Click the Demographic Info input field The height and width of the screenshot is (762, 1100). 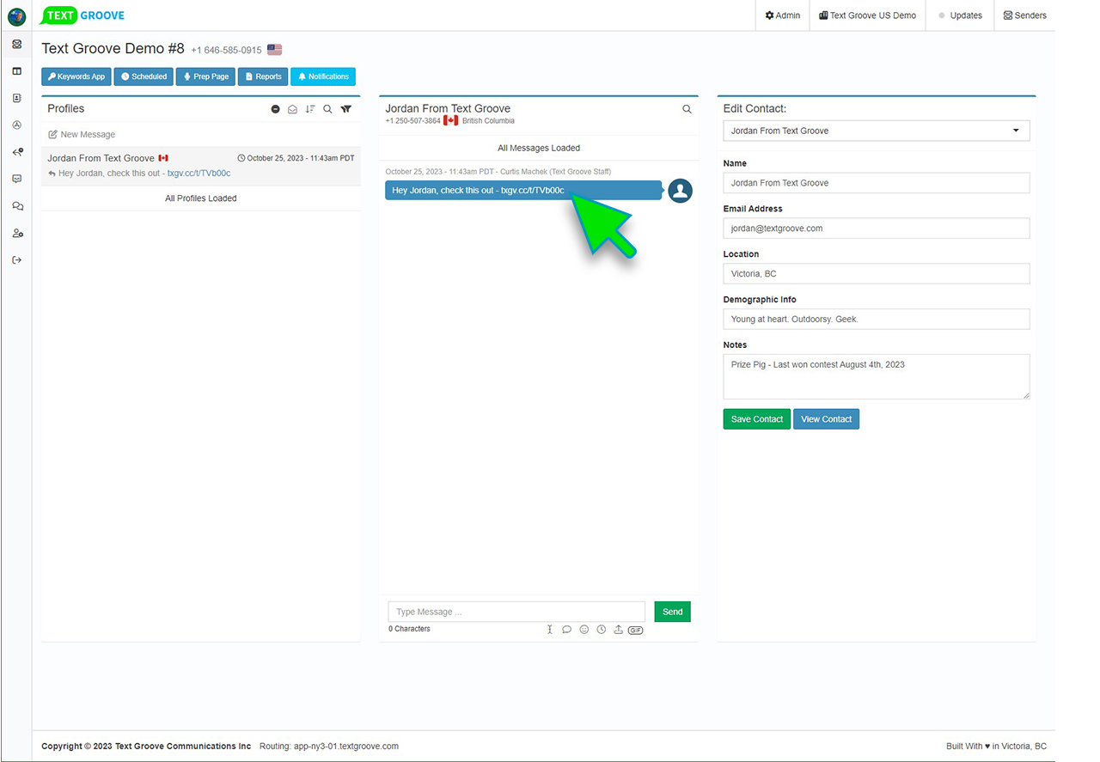pos(877,319)
